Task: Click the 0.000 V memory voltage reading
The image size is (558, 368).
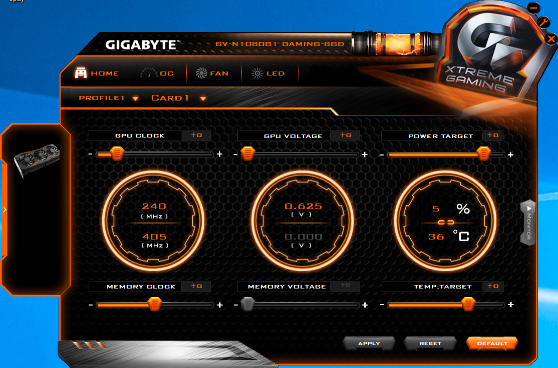Action: tap(303, 237)
